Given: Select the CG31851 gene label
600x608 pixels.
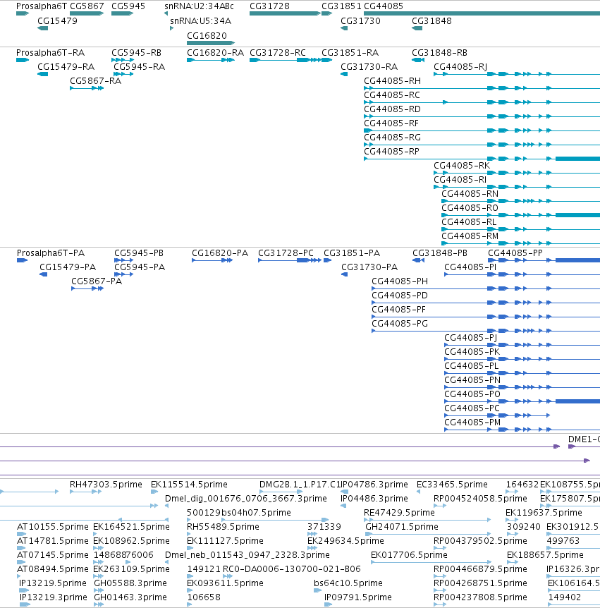Looking at the screenshot, I should tap(341, 6).
